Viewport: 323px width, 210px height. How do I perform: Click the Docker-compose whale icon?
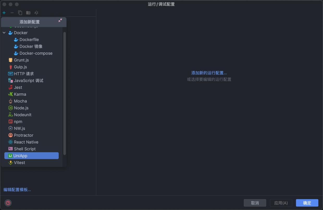[x=16, y=53]
